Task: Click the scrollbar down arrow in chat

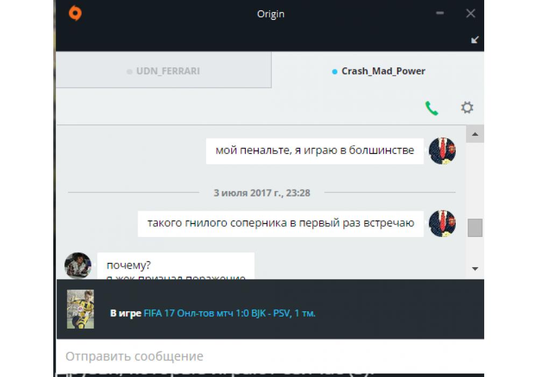Action: click(475, 269)
